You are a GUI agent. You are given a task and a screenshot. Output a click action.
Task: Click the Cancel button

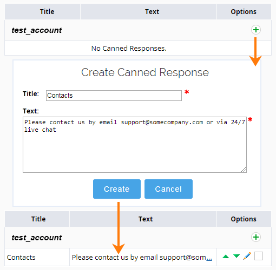coord(168,189)
